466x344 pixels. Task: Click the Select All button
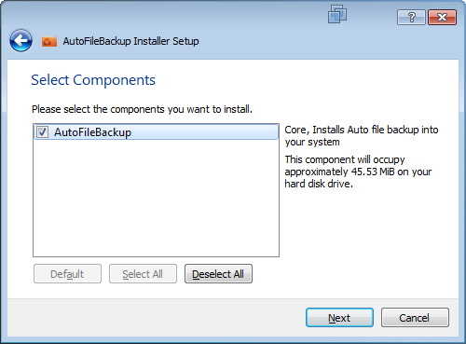[x=143, y=274]
